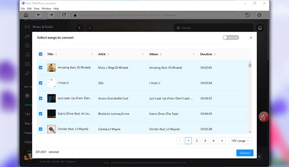Go to page 1 of the song list
Viewport: 289px width, 167px height.
188,141
